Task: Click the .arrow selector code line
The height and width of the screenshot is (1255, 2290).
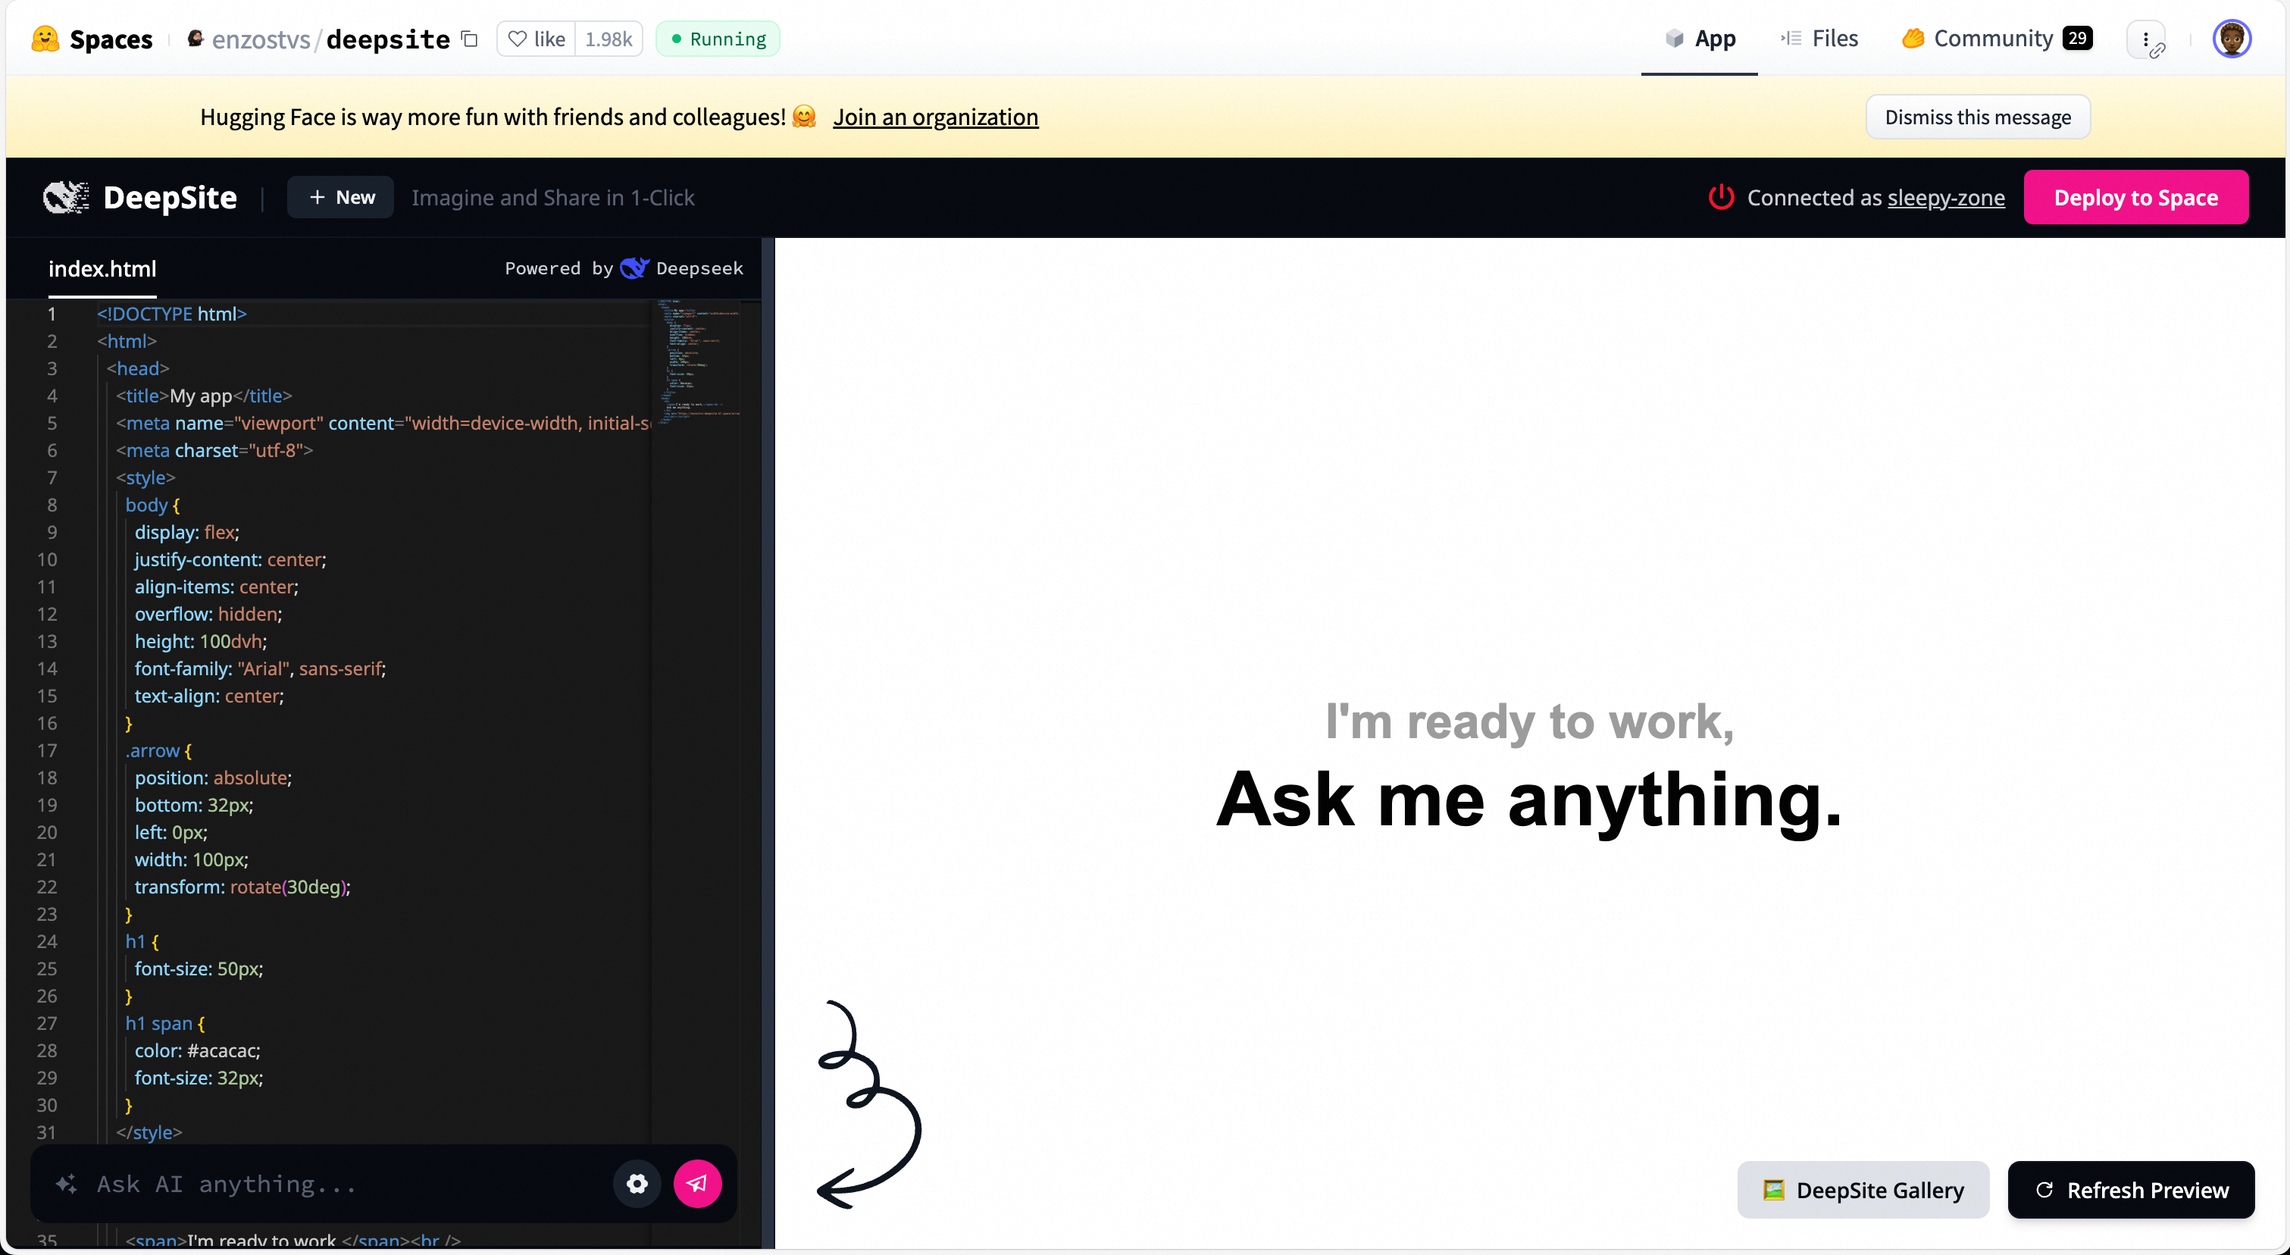Action: tap(158, 751)
